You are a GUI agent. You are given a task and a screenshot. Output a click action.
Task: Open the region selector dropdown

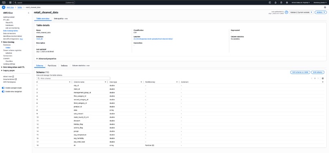[x=301, y=2]
